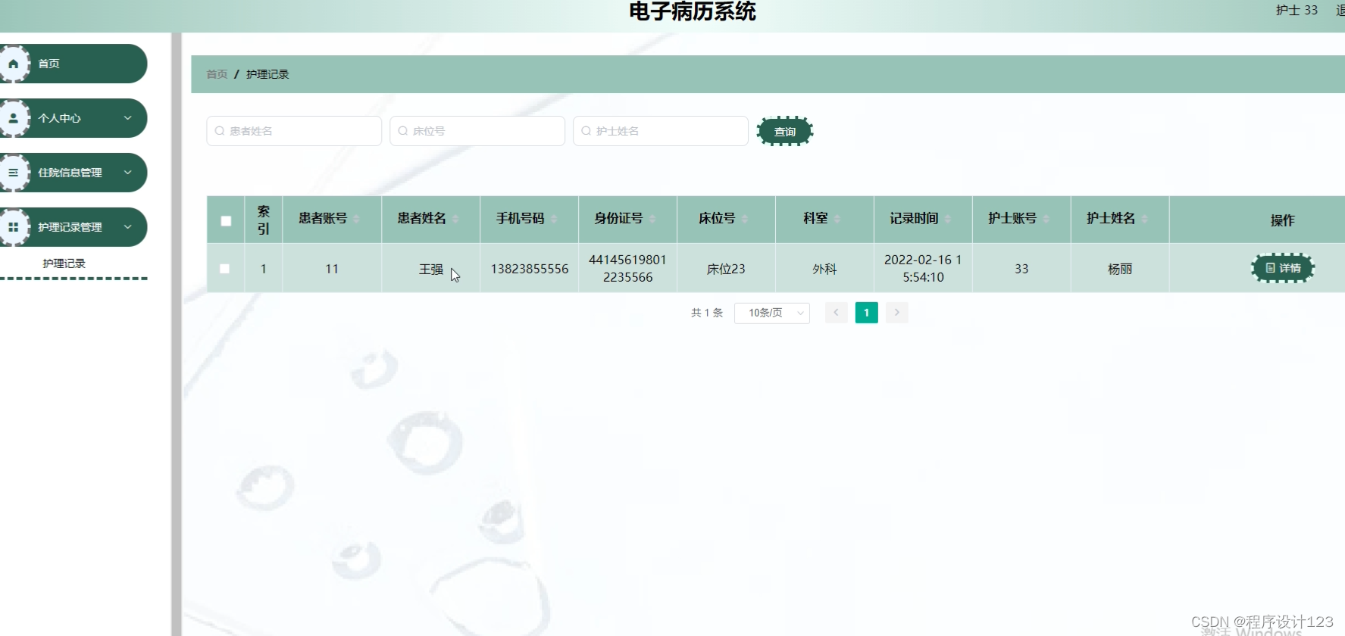
Task: Click the 索引 column header
Action: point(264,220)
